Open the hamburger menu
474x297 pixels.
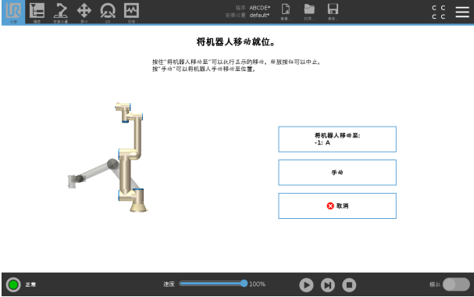[x=462, y=12]
